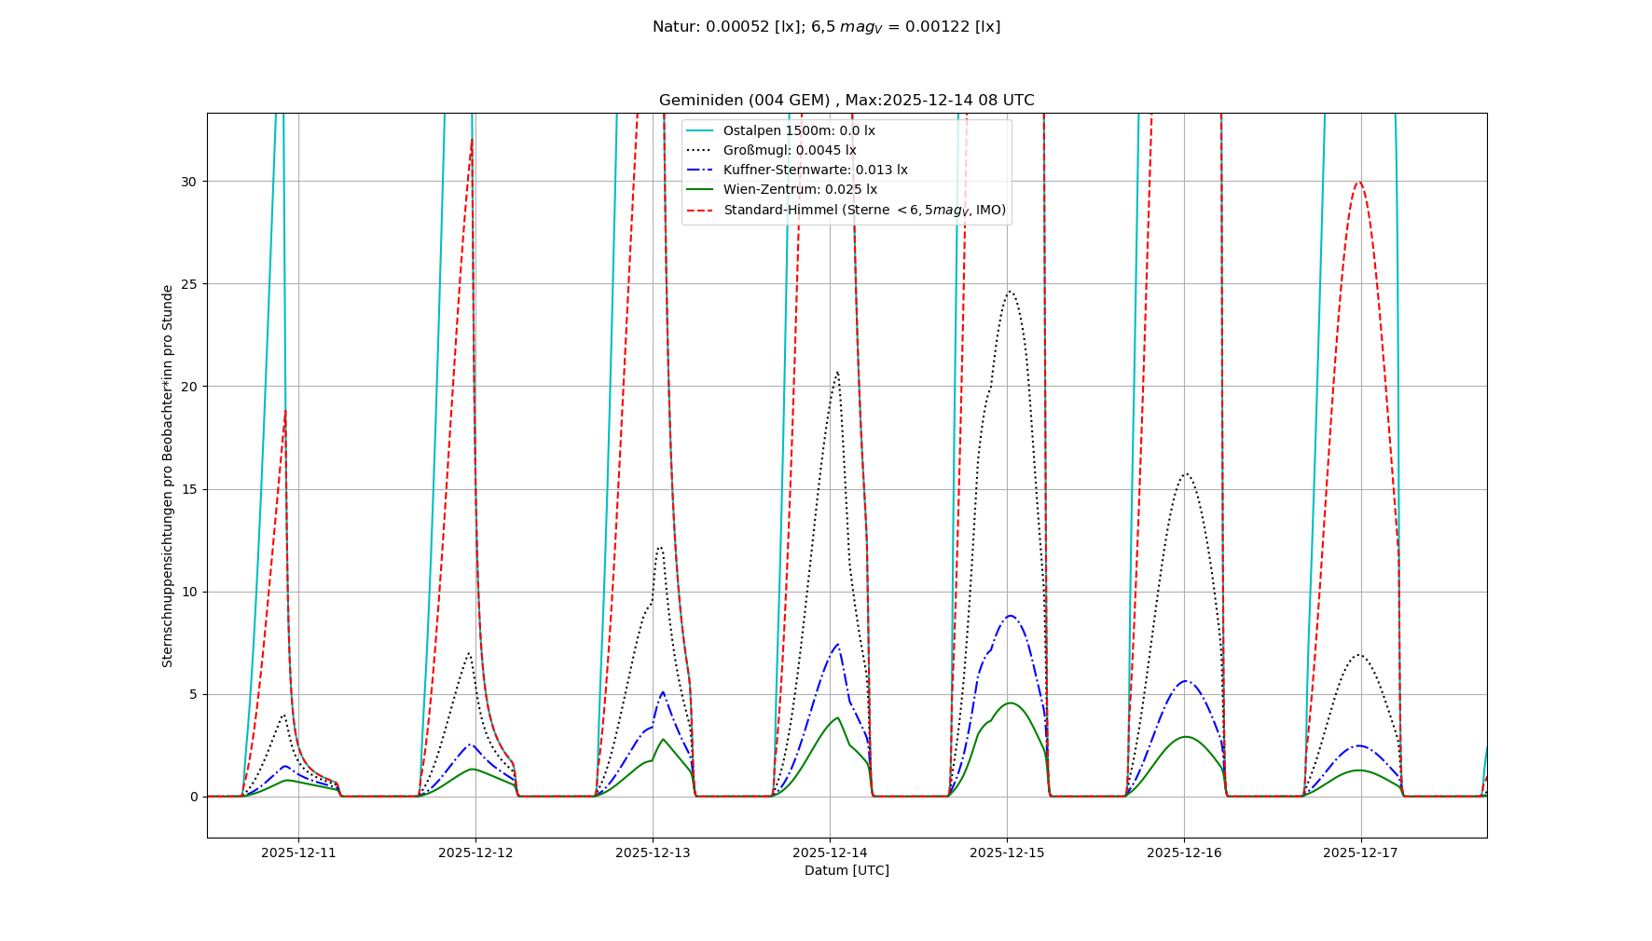Click the cyan line sample in legend
This screenshot has height=941, width=1652.
(x=699, y=130)
